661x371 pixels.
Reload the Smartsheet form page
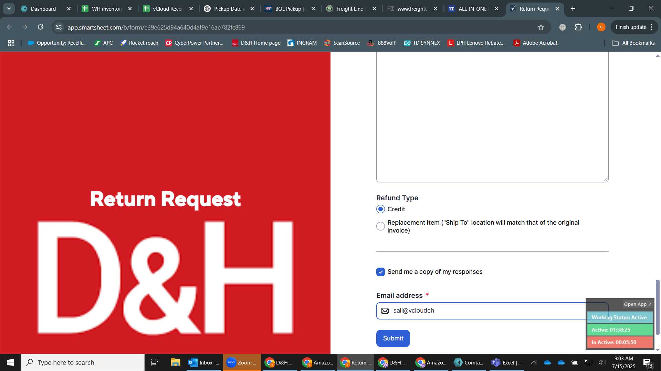click(x=40, y=27)
